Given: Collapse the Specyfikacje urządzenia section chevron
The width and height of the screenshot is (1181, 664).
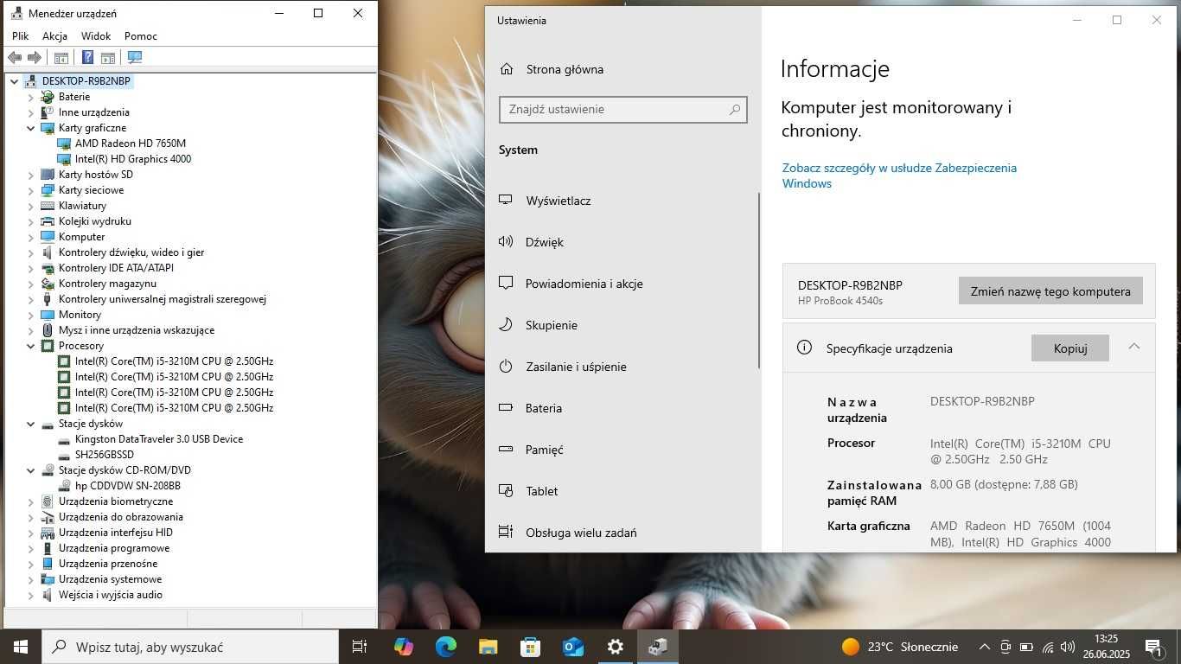Looking at the screenshot, I should click(x=1133, y=347).
